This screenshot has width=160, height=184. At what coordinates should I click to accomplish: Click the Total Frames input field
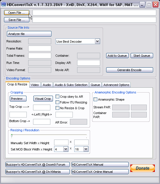[x=40, y=56]
